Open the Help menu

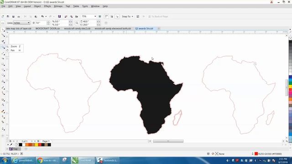pos(105,6)
